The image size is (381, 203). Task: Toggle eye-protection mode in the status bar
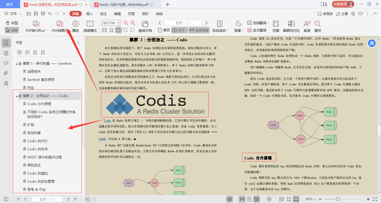(230, 199)
